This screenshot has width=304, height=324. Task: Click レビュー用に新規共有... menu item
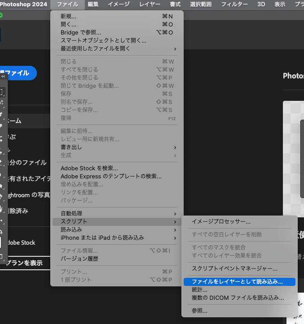tap(117, 139)
